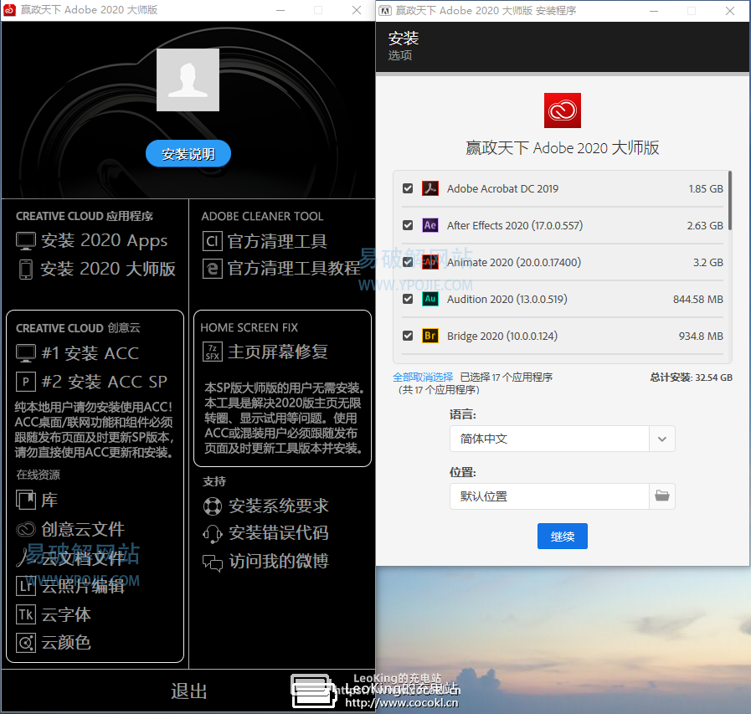Click phone icon beside 安装 2020 大师版
Viewport: 751px width, 714px height.
click(x=26, y=270)
